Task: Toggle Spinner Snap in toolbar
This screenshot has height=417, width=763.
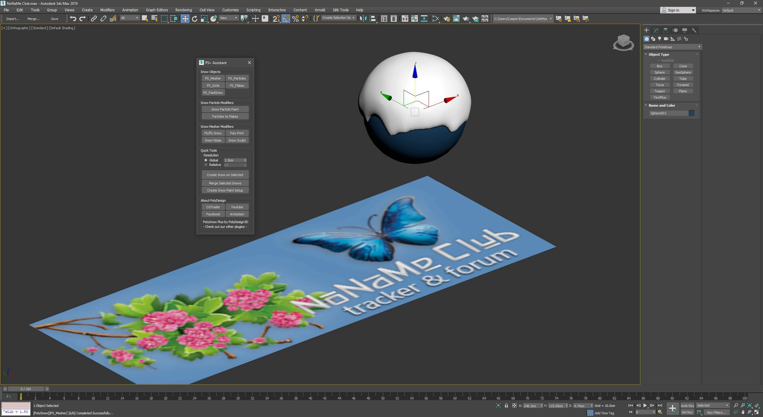Action: point(305,18)
